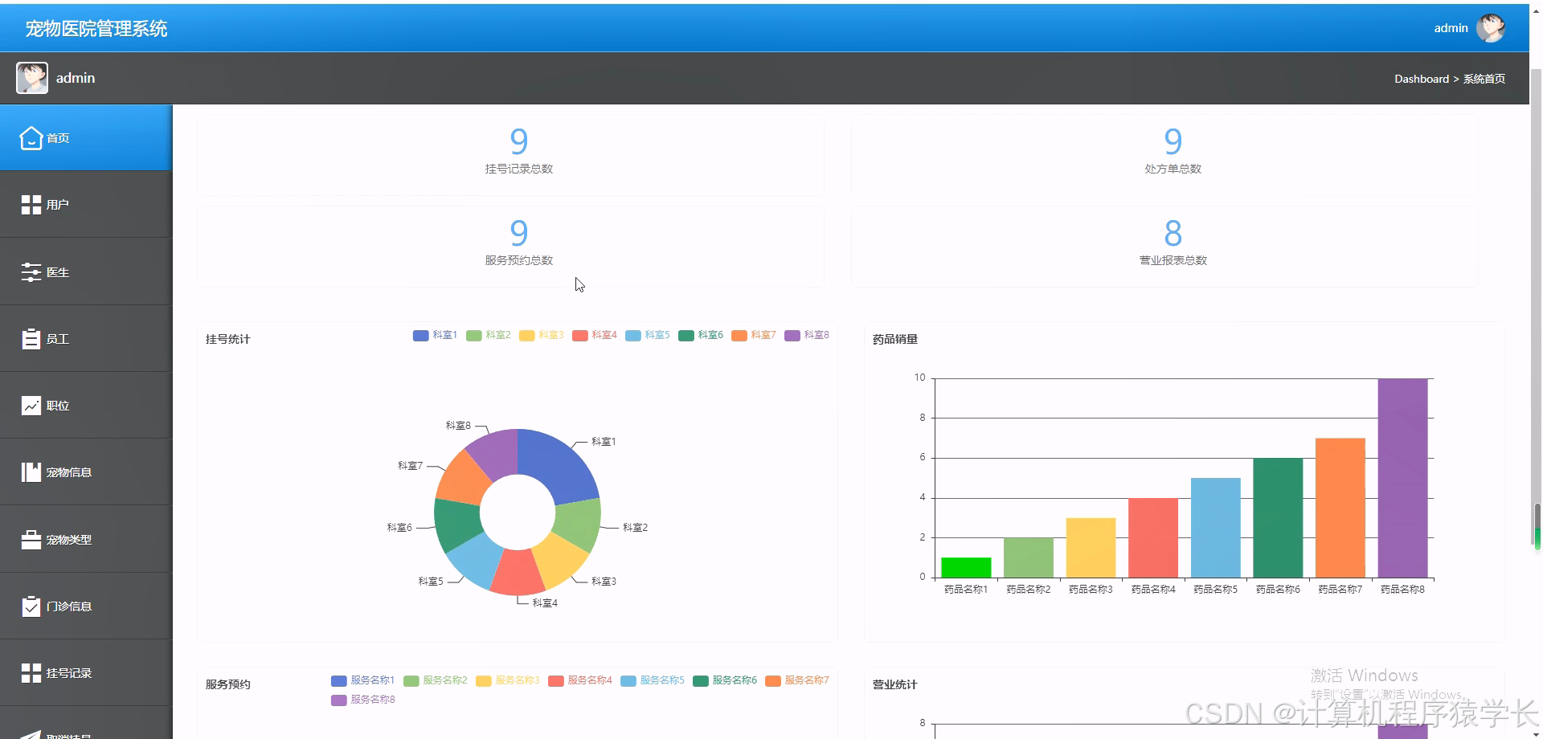Click the 宠物医院管理系统 title
The height and width of the screenshot is (739, 1543).
96,29
